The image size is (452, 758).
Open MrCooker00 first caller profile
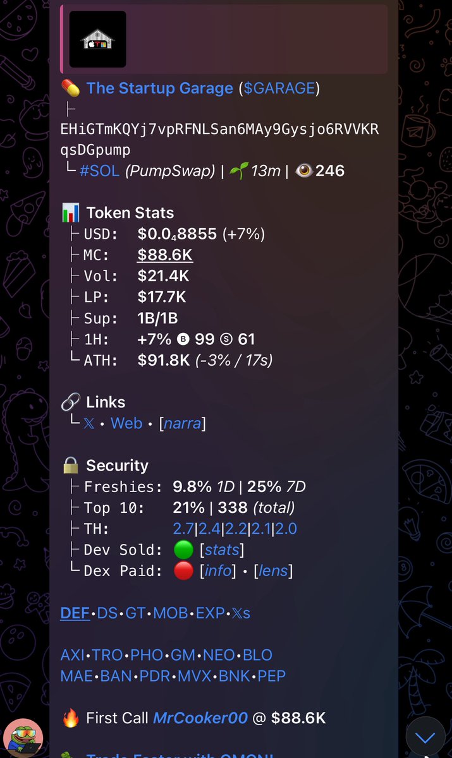[x=200, y=718]
